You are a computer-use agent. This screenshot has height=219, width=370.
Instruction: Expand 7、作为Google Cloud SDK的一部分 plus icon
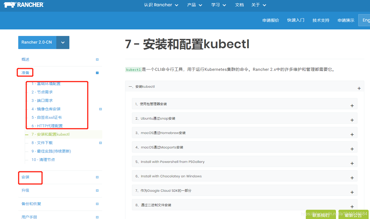(x=352, y=192)
